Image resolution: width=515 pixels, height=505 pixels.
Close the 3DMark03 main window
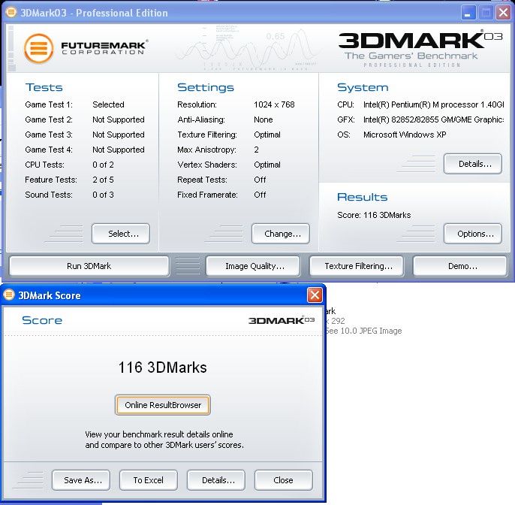coord(503,13)
